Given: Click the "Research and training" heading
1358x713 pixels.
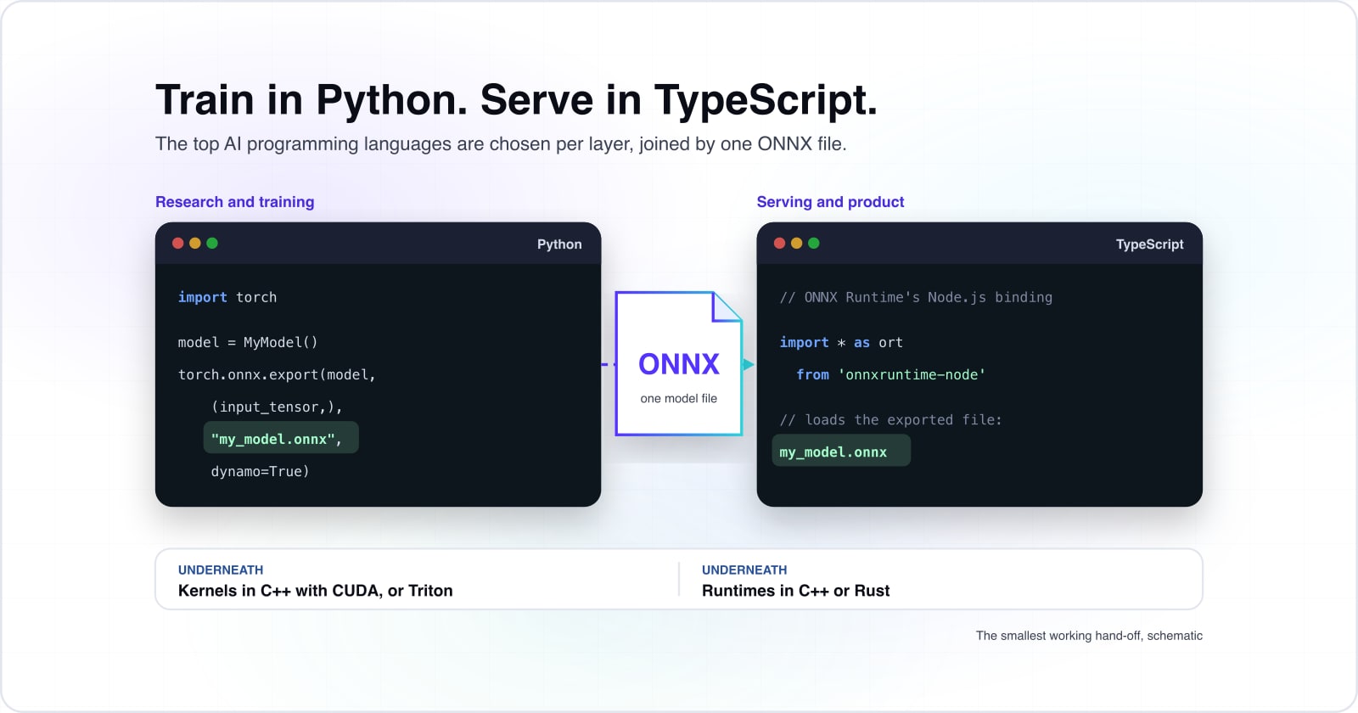Looking at the screenshot, I should point(234,202).
